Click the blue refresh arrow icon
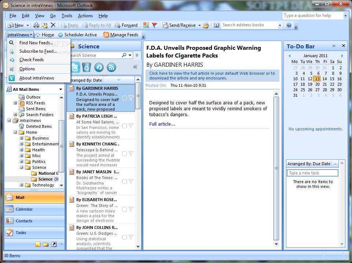 99,67
